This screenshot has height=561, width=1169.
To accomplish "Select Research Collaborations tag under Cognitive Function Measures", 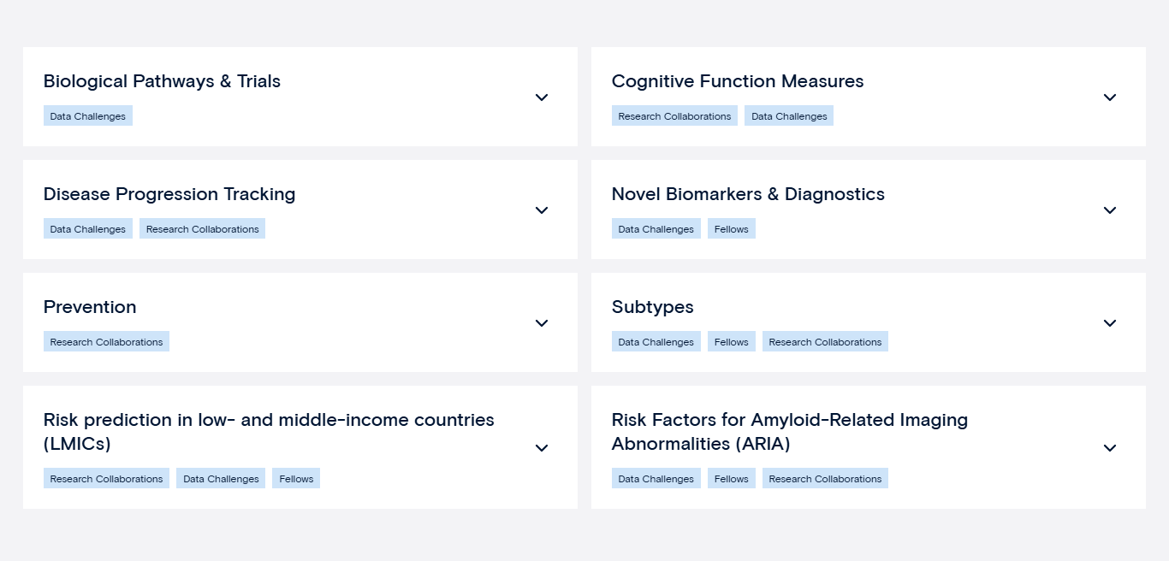I will click(674, 116).
